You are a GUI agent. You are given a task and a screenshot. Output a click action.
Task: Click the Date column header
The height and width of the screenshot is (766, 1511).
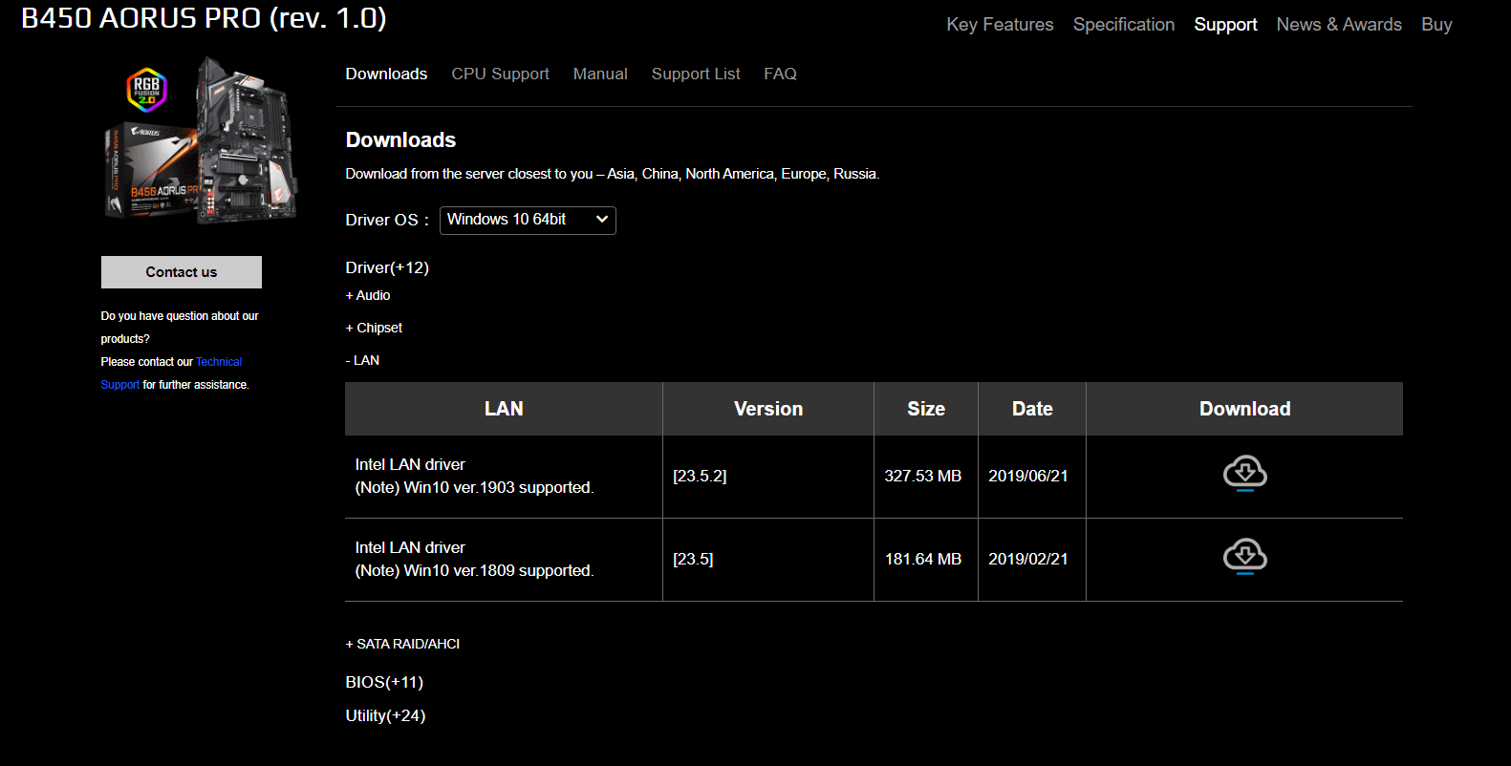coord(1032,409)
